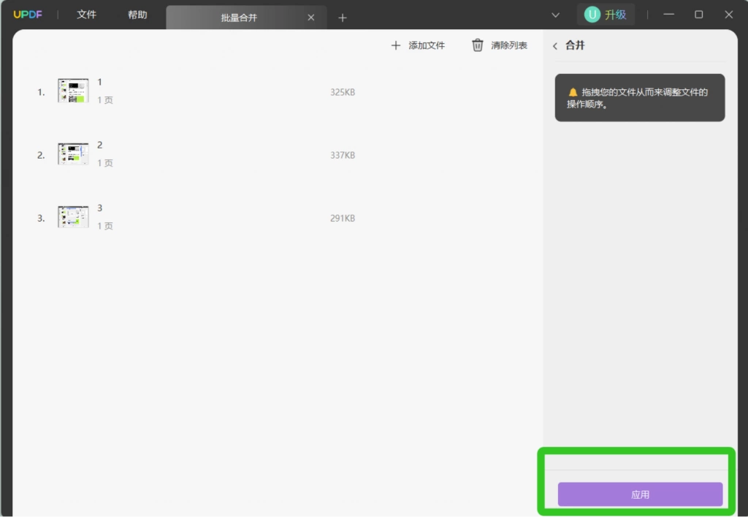Click the UPDF logo icon
Viewport: 748px width, 517px height.
click(28, 15)
